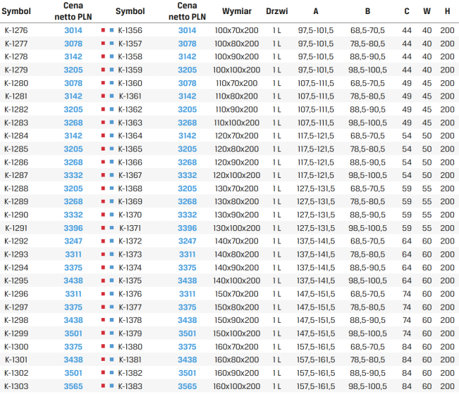Click price 3247 next to K-1292

tap(73, 241)
